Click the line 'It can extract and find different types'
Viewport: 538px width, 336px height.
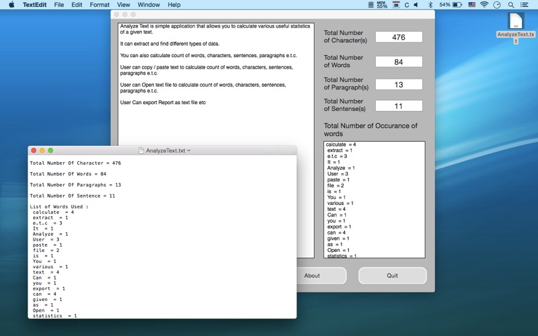click(x=169, y=44)
